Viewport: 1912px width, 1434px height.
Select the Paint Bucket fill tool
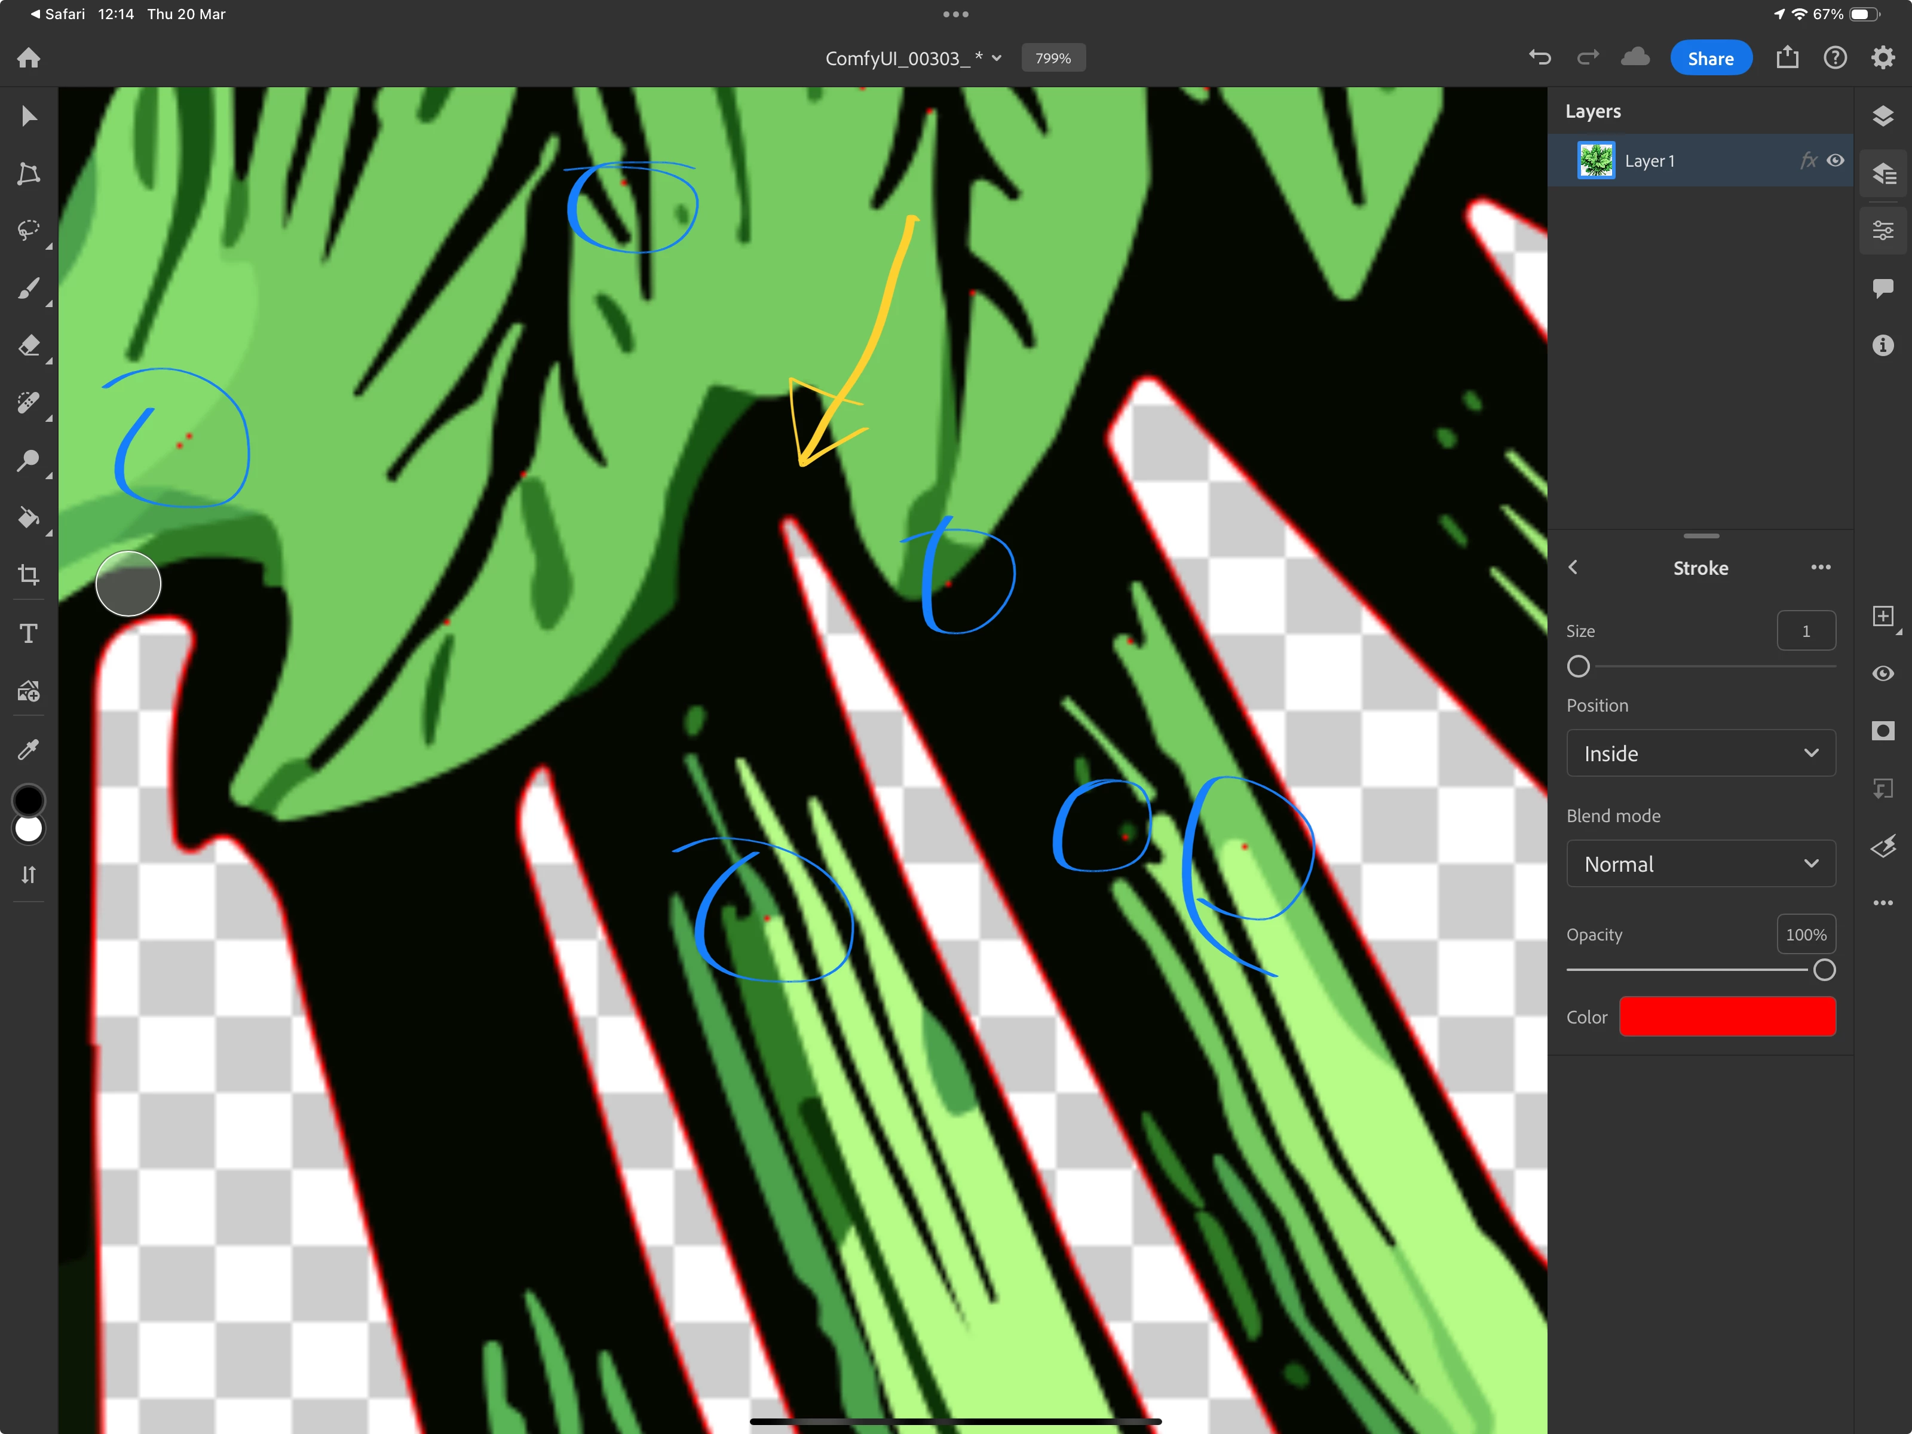(29, 518)
